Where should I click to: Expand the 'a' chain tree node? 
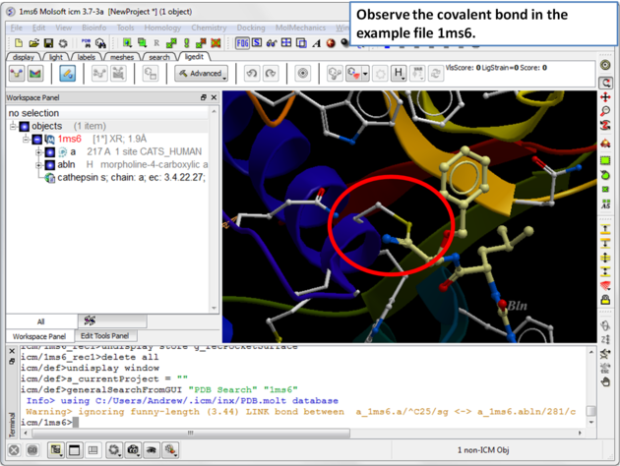point(38,152)
